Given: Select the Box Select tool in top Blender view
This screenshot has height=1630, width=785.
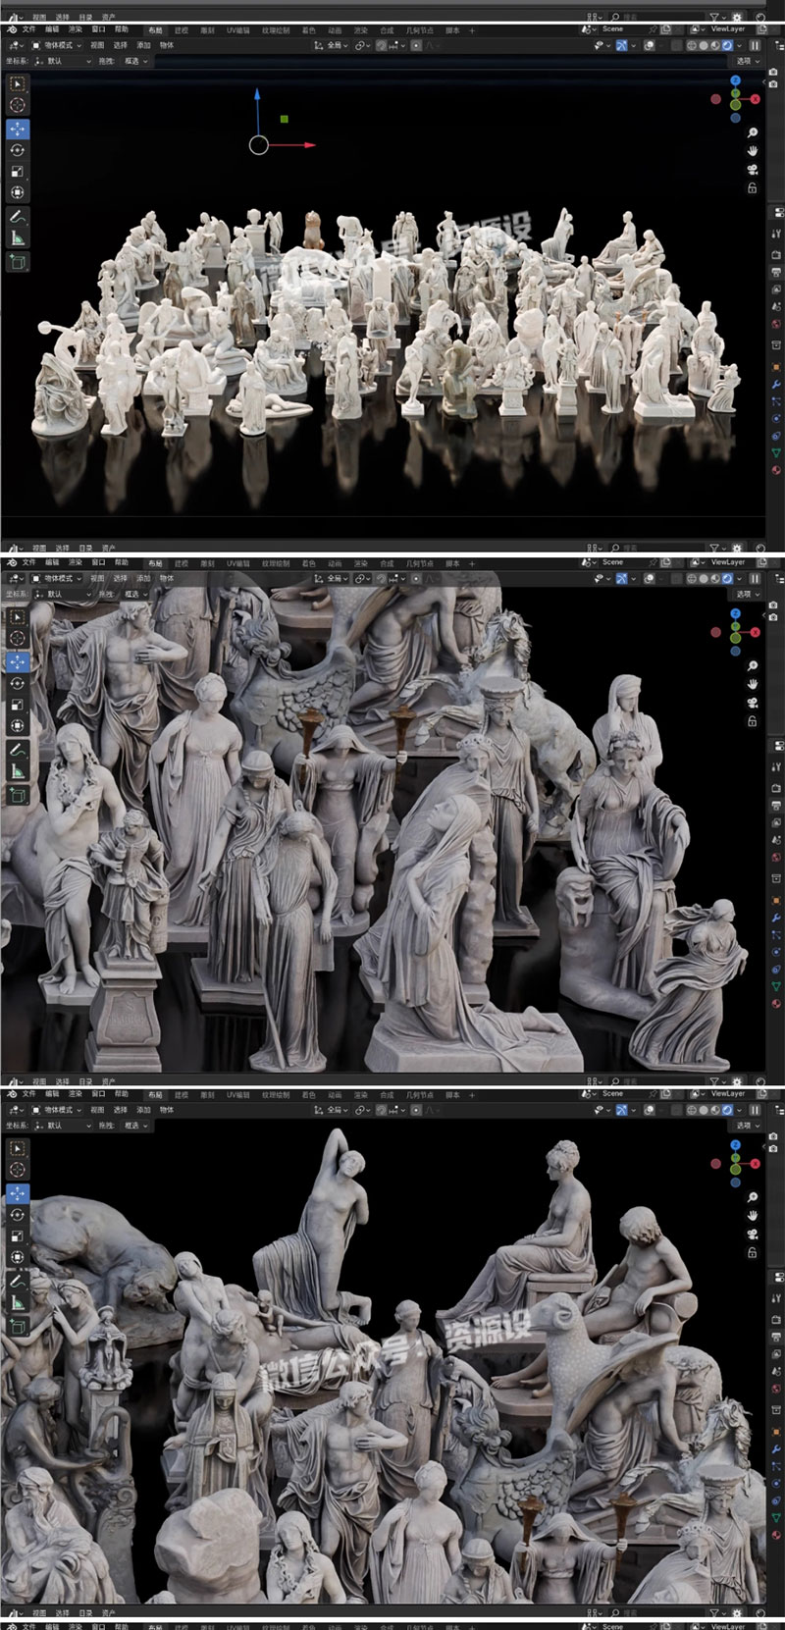Looking at the screenshot, I should [x=18, y=84].
